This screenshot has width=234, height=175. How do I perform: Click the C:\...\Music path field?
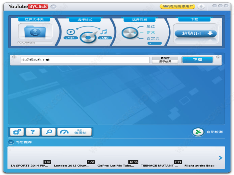35,43
